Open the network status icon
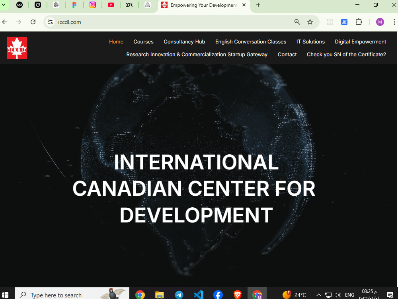Viewport: 398px width, 299px height. click(x=328, y=295)
